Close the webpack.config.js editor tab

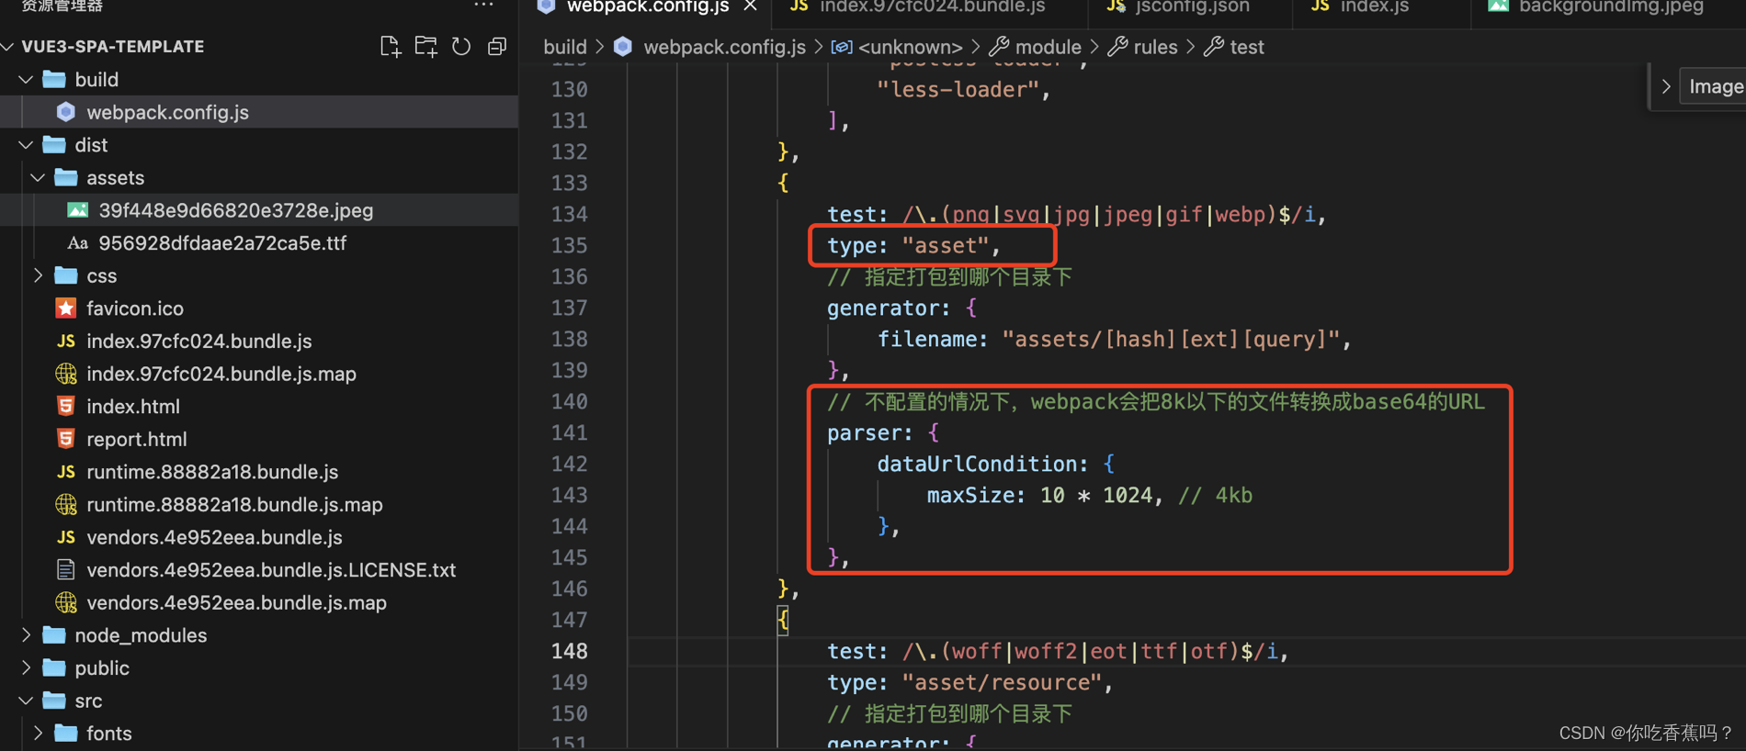pos(750,6)
